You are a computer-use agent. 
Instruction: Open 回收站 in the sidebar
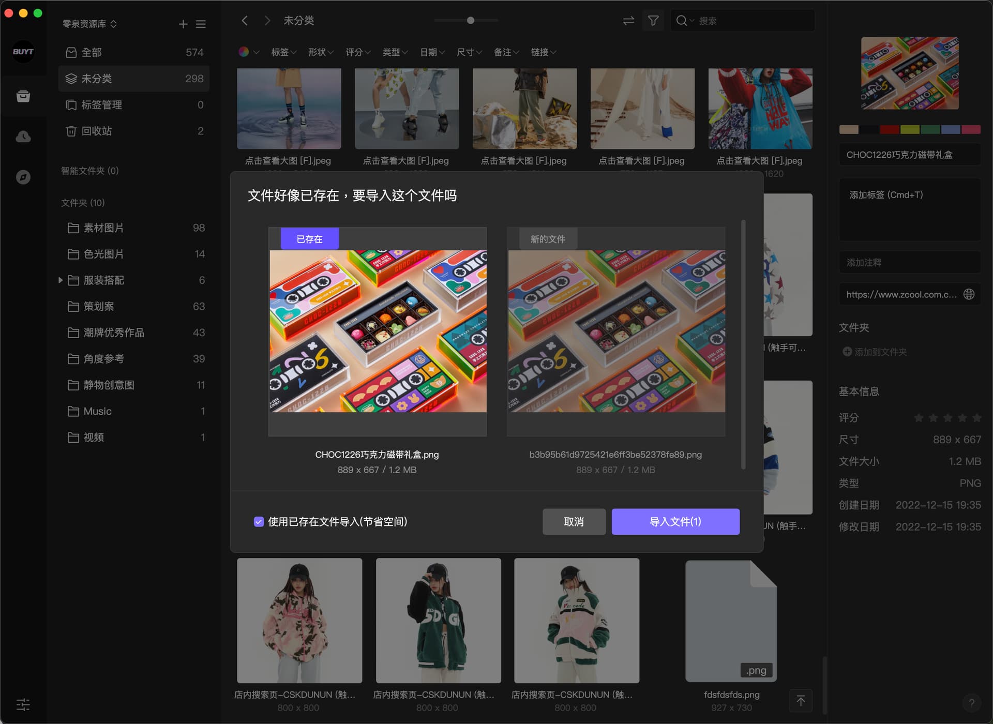(x=96, y=131)
